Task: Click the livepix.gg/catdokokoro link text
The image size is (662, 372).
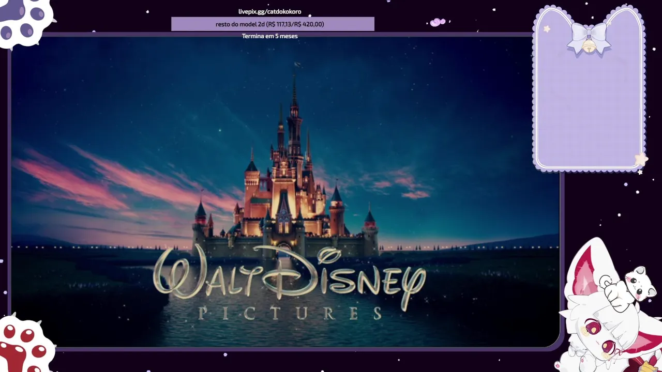Action: [269, 11]
